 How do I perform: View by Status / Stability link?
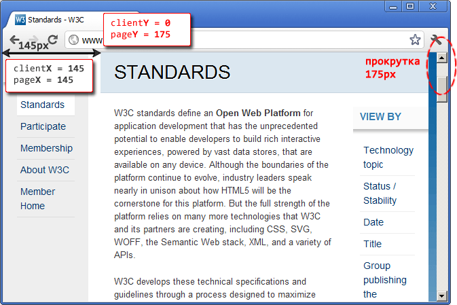380,193
